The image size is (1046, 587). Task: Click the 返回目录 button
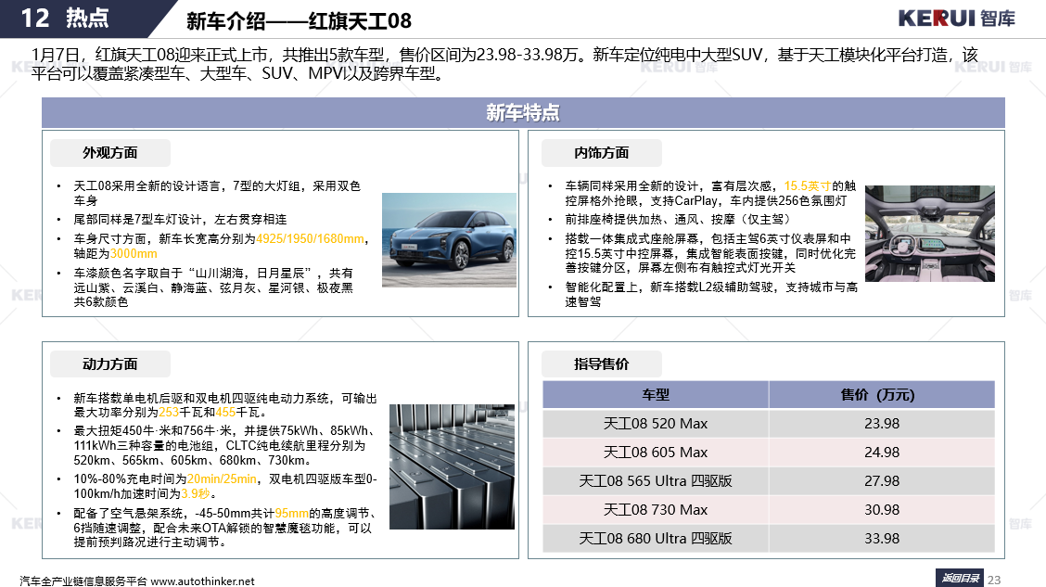pos(959,578)
